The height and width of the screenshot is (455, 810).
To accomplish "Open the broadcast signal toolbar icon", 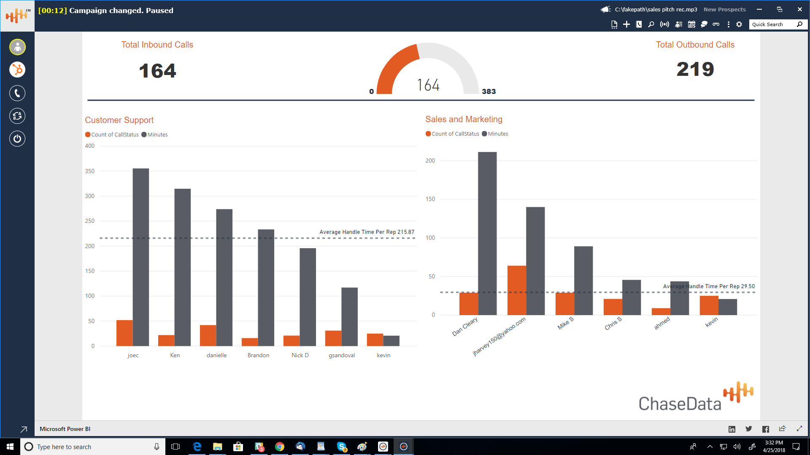I will coord(664,24).
